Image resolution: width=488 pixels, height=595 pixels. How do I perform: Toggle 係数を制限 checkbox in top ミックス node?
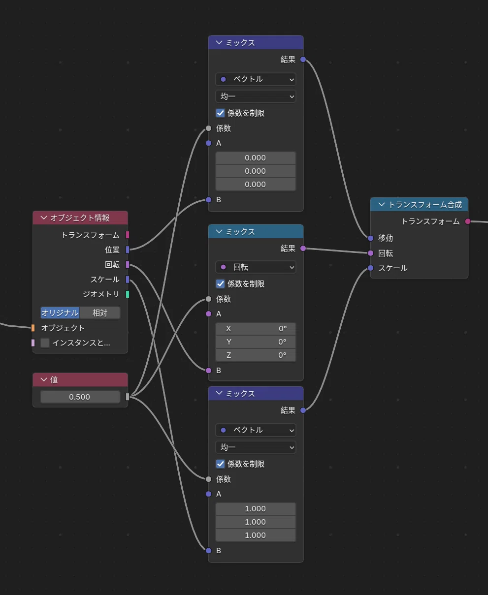tap(221, 113)
